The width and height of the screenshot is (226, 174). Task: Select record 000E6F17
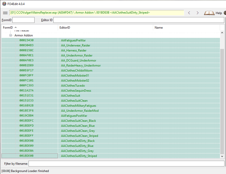click(26, 71)
